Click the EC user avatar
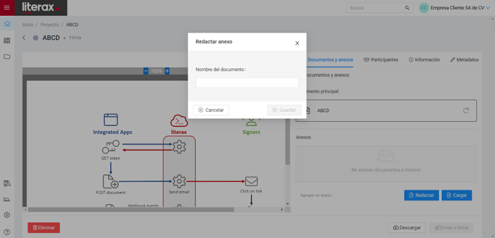The height and width of the screenshot is (238, 495). click(424, 8)
